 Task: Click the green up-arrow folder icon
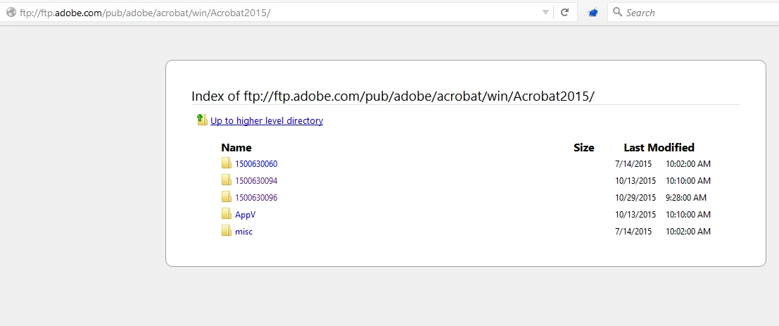pyautogui.click(x=202, y=120)
